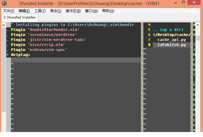Click the Vim application icon in title bar

point(4,3)
